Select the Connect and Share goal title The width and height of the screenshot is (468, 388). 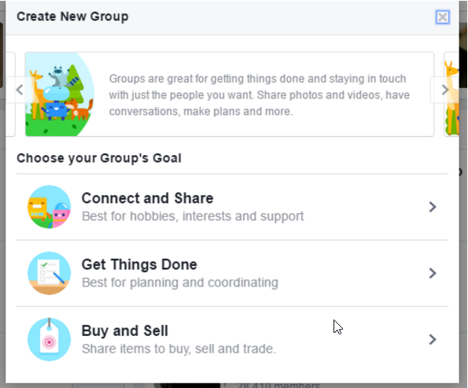click(147, 198)
